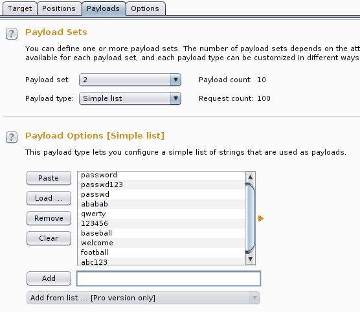Select 'qwerty' in the payload list
360x312 pixels.
[x=161, y=214]
